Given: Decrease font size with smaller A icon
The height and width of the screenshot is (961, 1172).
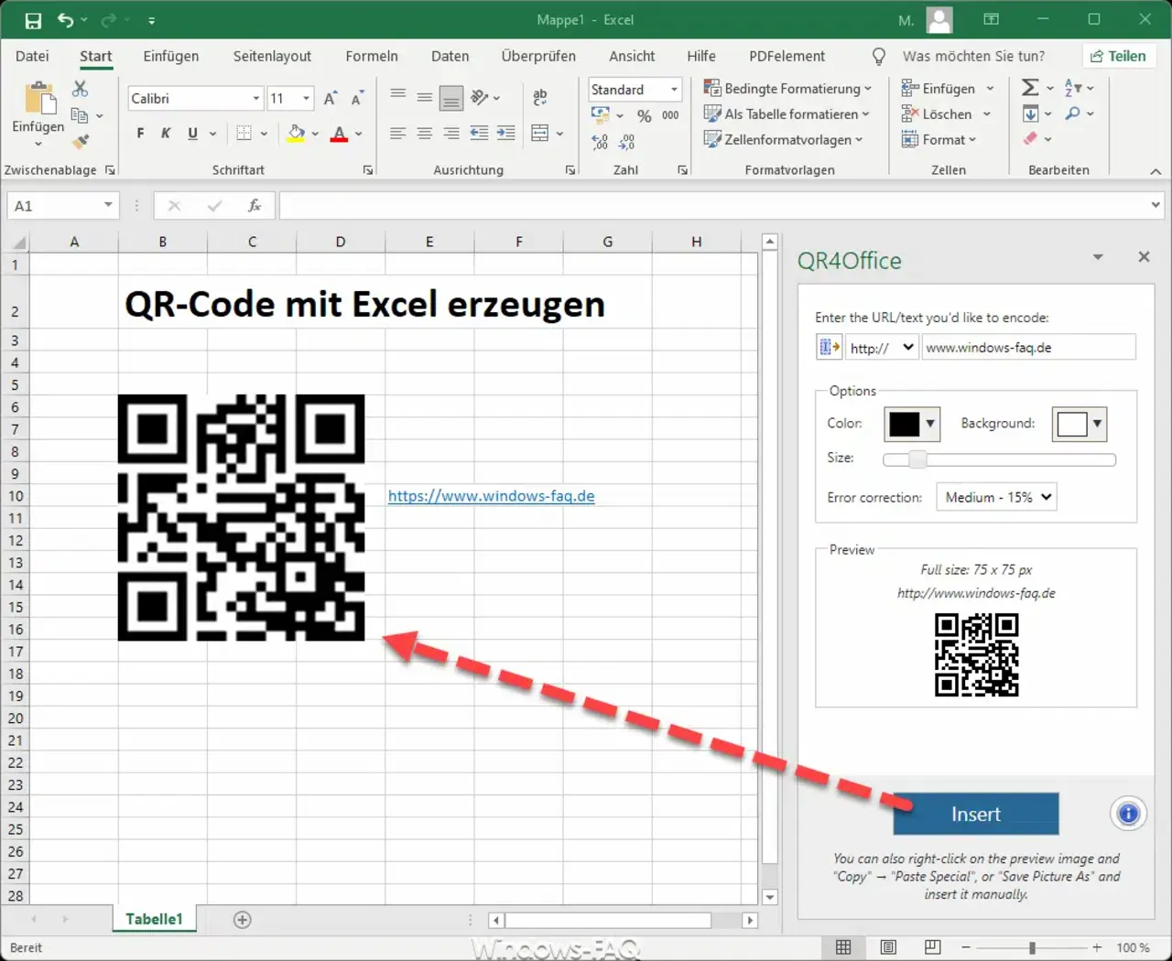Looking at the screenshot, I should click(x=358, y=98).
